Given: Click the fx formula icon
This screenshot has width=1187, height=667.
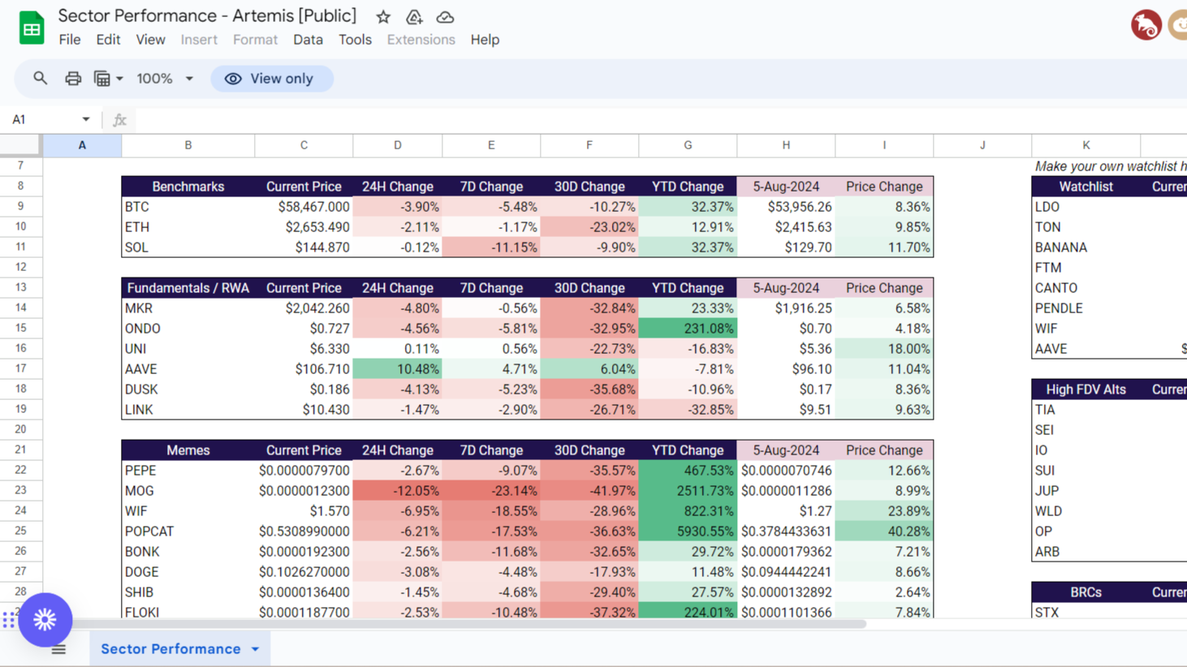Looking at the screenshot, I should (x=119, y=120).
